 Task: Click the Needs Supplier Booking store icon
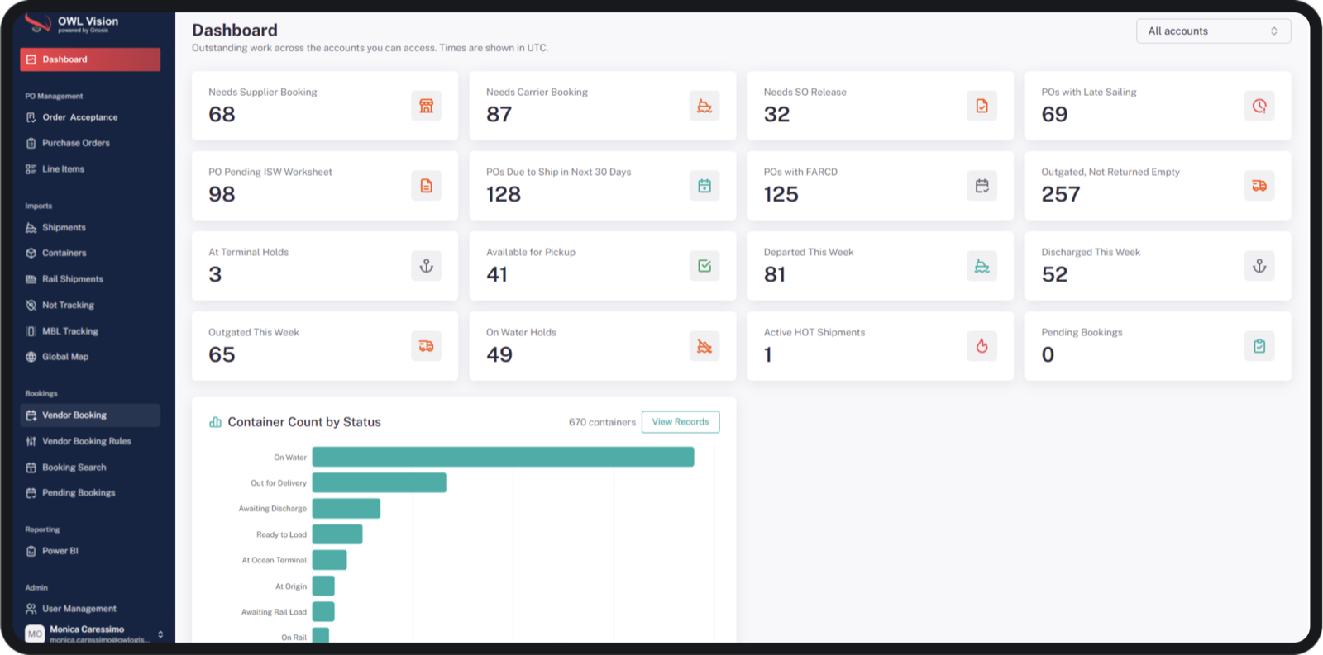click(x=426, y=106)
